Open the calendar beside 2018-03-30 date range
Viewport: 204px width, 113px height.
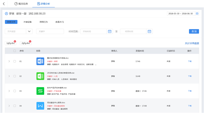tap(197, 14)
